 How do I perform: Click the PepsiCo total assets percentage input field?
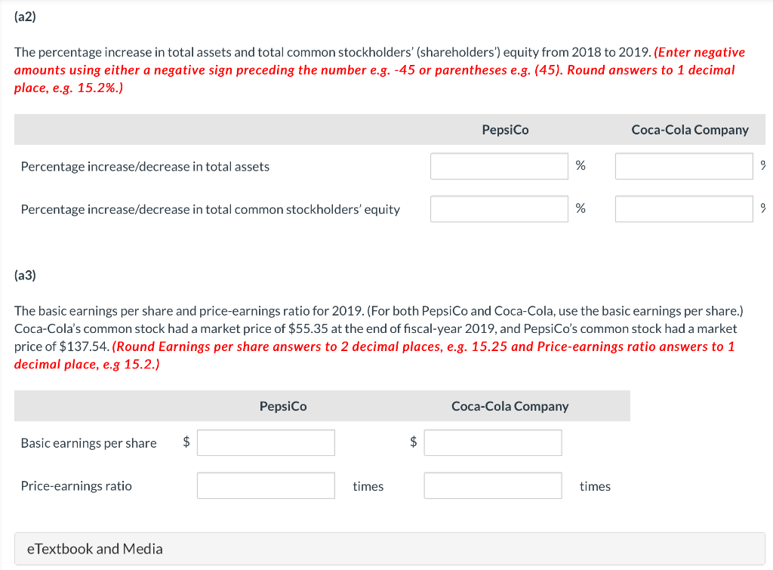coord(498,165)
